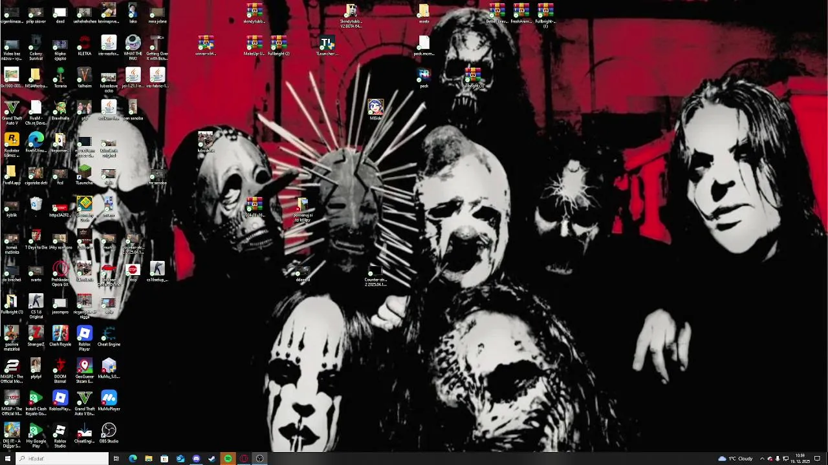
Task: Open the StrangerZ desktop icon
Action: click(36, 337)
